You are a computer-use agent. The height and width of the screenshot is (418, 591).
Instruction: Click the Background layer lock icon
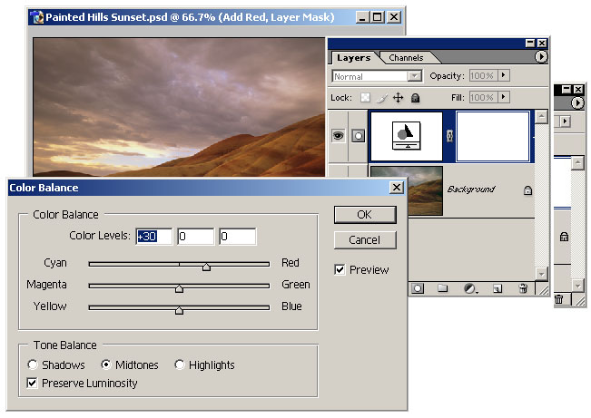pos(527,190)
